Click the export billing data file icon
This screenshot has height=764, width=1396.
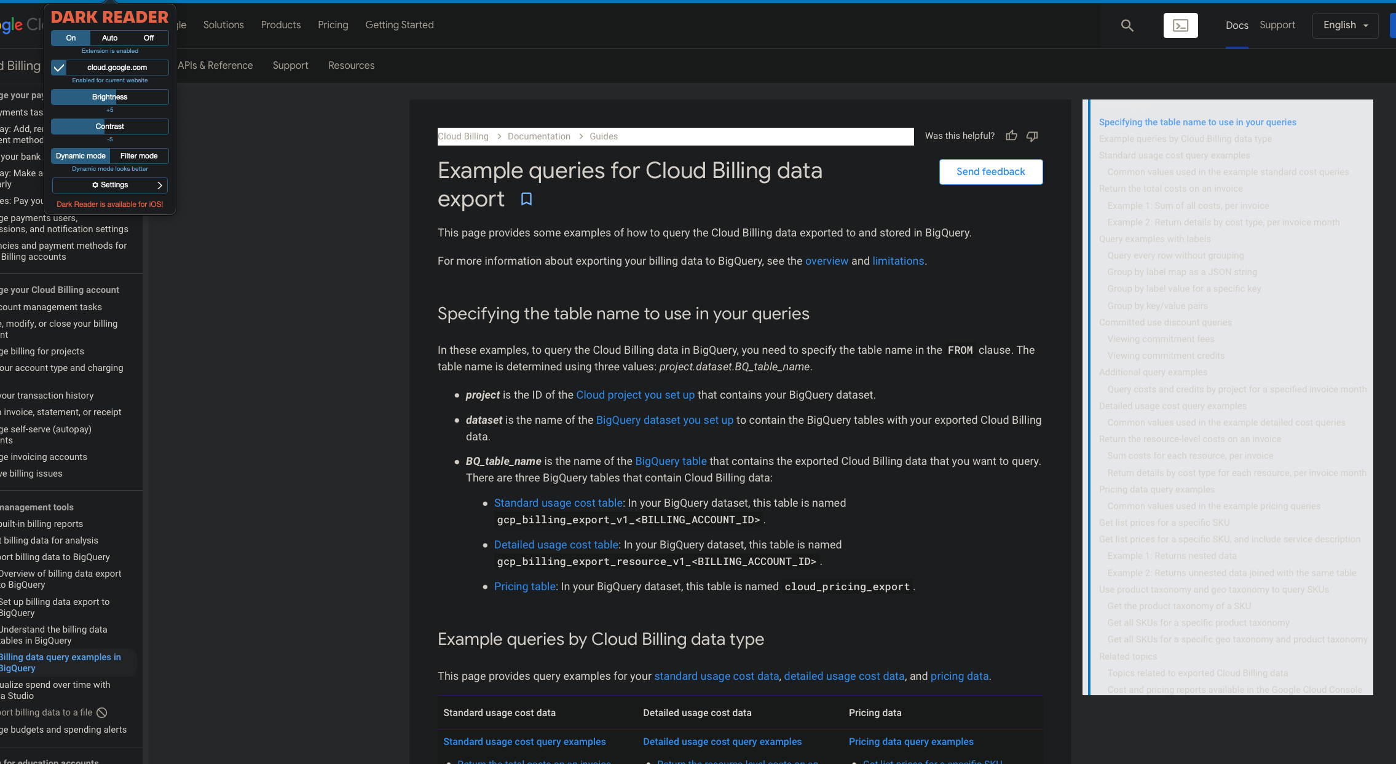pyautogui.click(x=102, y=712)
